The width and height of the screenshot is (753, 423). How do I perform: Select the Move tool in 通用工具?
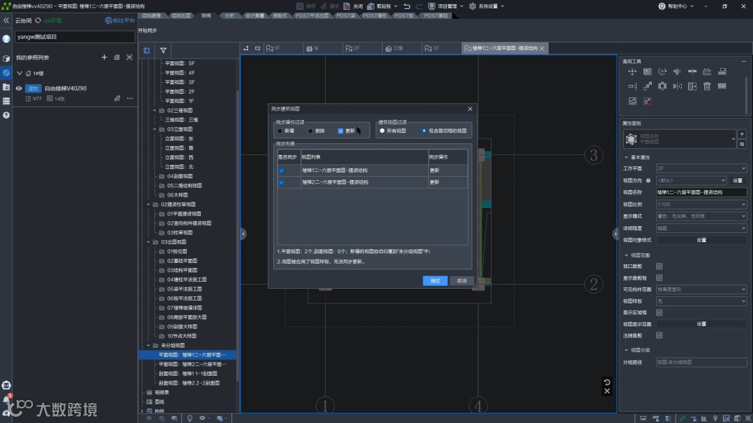632,72
